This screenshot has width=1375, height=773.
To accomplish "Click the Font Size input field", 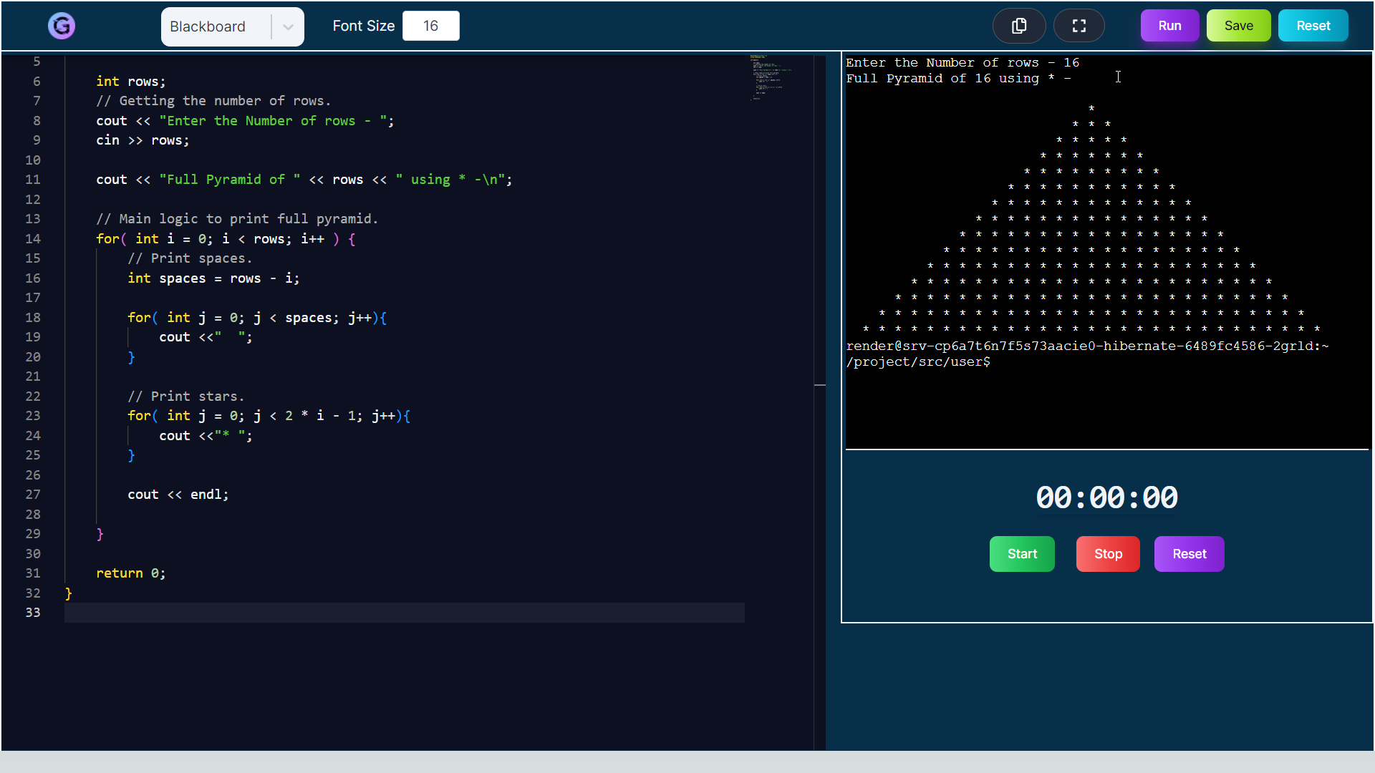I will point(430,26).
